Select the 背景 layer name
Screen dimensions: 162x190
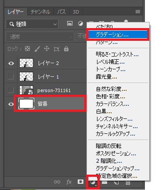pyautogui.click(x=43, y=104)
